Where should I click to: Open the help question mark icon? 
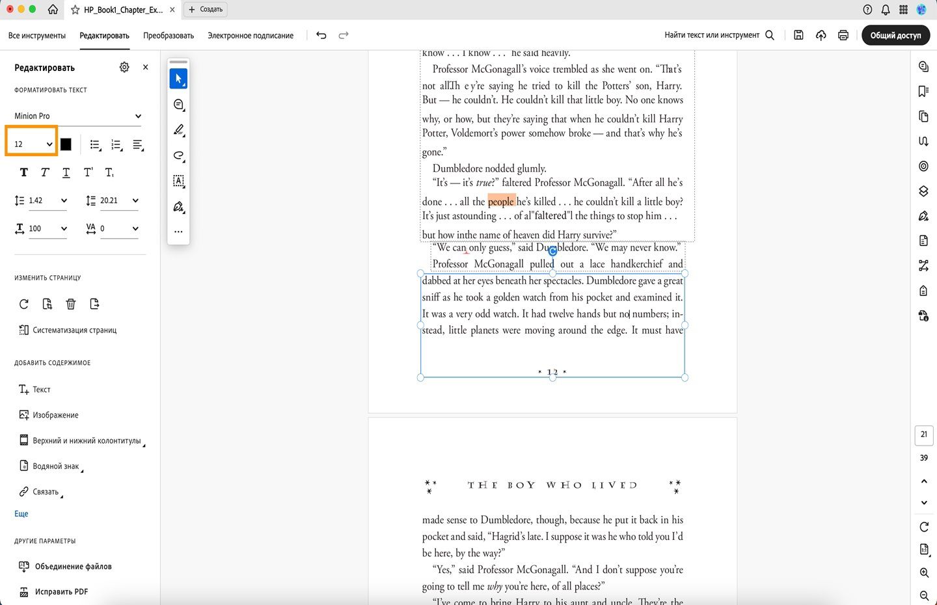[x=867, y=10]
